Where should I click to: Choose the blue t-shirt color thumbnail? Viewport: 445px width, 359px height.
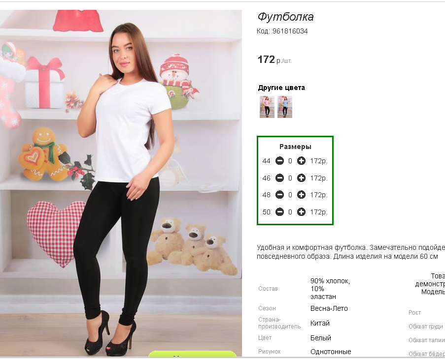pos(285,107)
